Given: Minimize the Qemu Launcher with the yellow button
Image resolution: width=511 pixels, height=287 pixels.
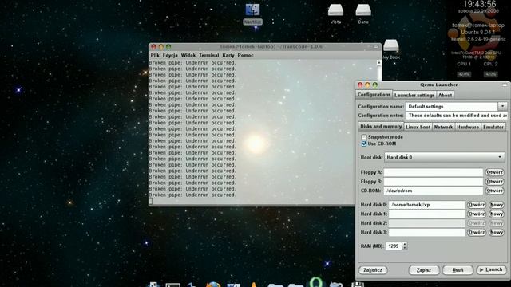Looking at the screenshot, I should click(367, 85).
